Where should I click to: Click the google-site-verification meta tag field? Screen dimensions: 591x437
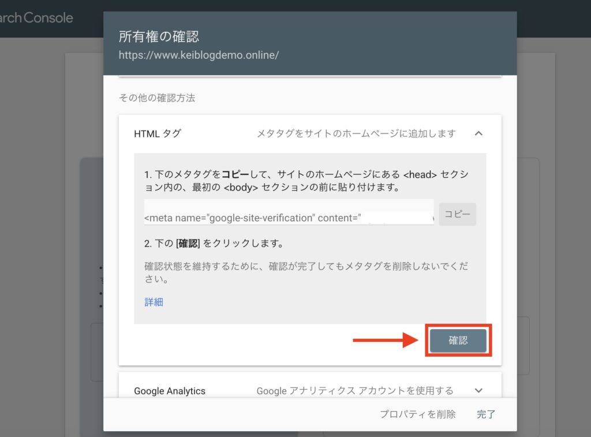[x=289, y=218]
